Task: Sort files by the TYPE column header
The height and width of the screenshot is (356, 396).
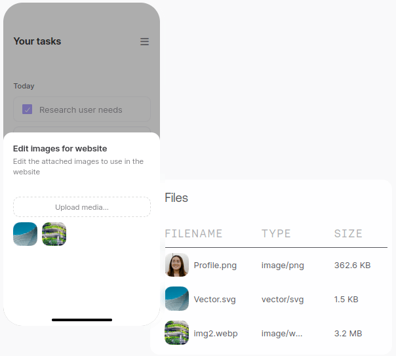Action: [276, 233]
